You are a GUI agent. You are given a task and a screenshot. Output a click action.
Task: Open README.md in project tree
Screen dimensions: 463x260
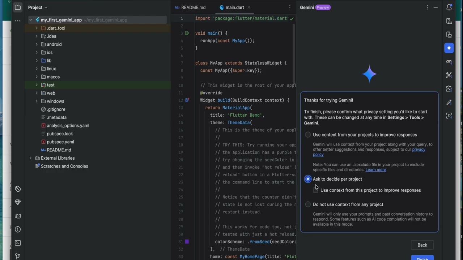pyautogui.click(x=59, y=150)
